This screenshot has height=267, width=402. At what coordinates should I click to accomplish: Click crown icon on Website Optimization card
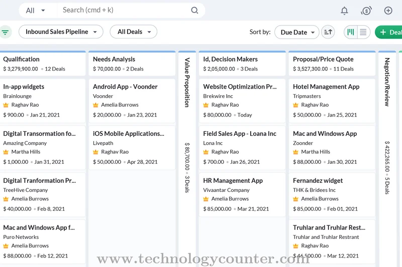click(206, 105)
